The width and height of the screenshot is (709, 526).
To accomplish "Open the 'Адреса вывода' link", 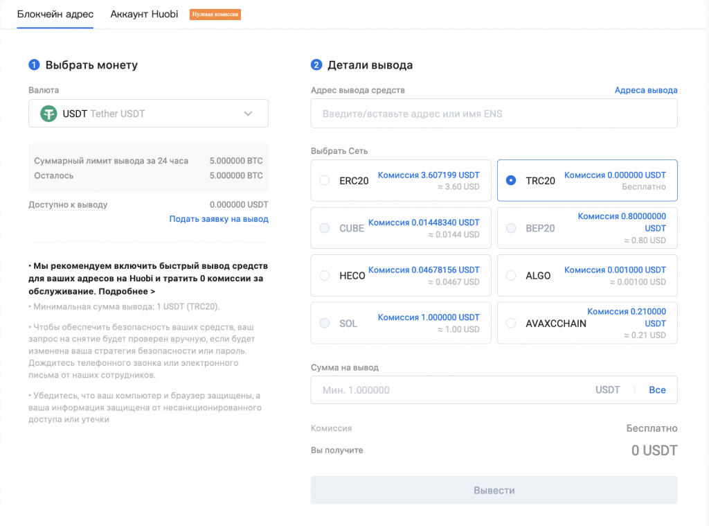I will click(x=646, y=90).
